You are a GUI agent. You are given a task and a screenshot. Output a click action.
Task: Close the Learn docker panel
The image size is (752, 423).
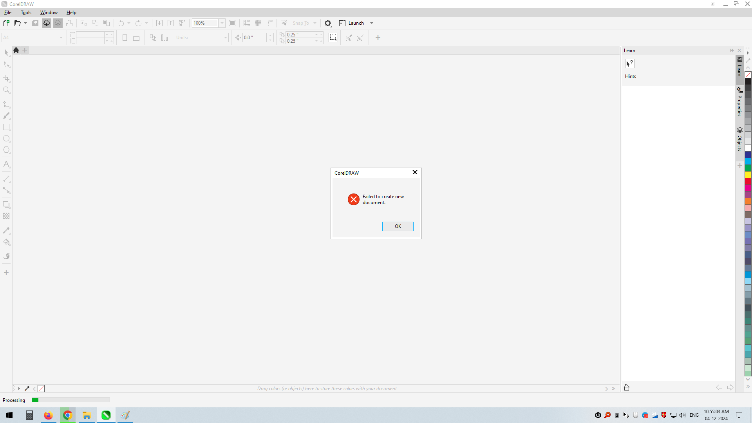click(739, 51)
